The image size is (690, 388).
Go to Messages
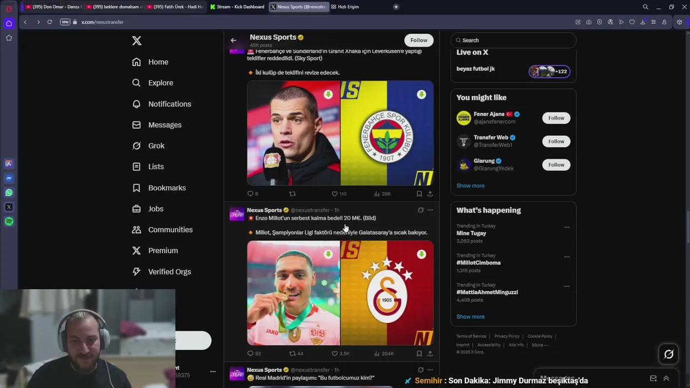(157, 125)
